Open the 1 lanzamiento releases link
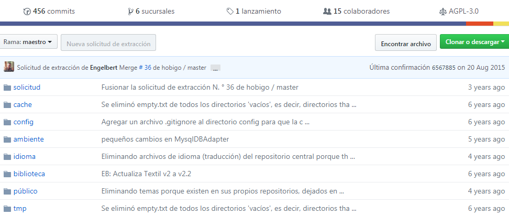 pos(254,12)
